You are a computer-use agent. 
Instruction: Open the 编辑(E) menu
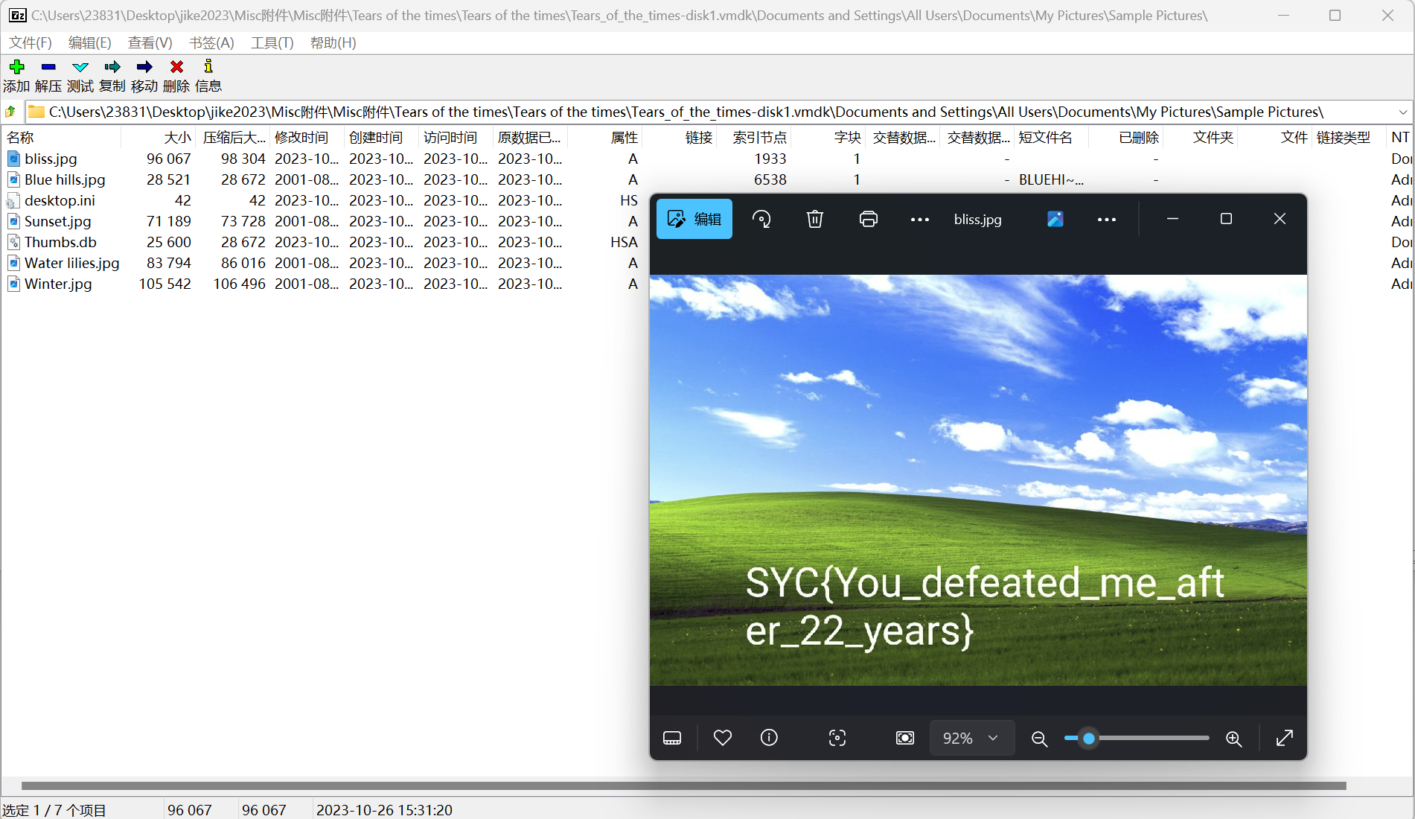[x=90, y=42]
